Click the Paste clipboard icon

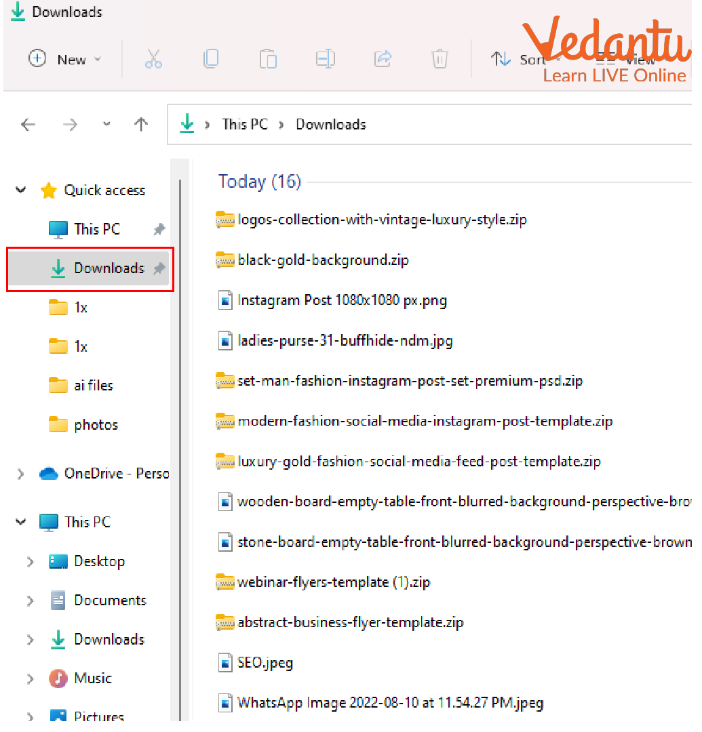click(268, 60)
